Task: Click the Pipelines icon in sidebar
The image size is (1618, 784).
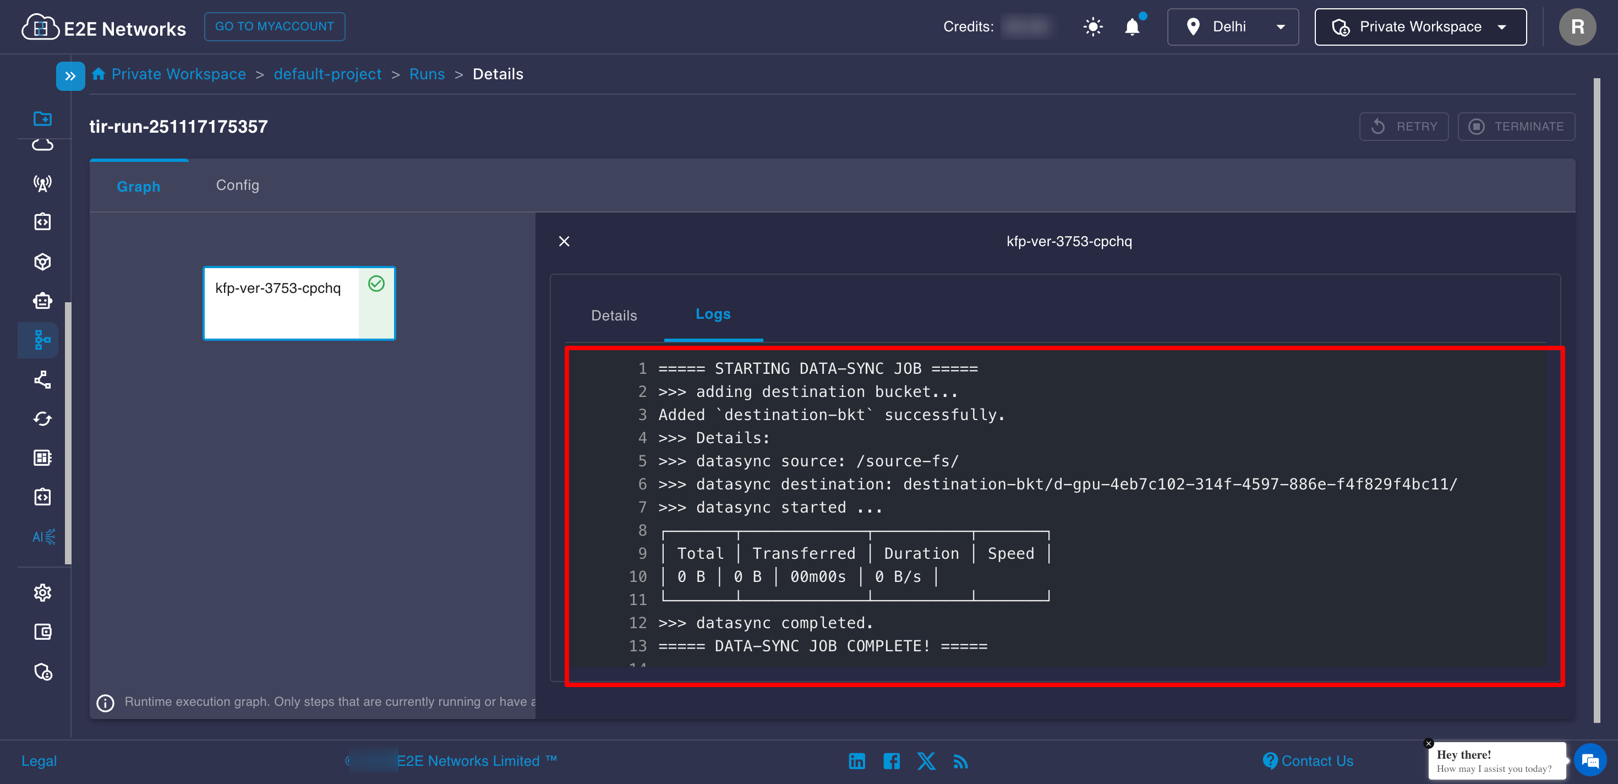Action: (42, 340)
